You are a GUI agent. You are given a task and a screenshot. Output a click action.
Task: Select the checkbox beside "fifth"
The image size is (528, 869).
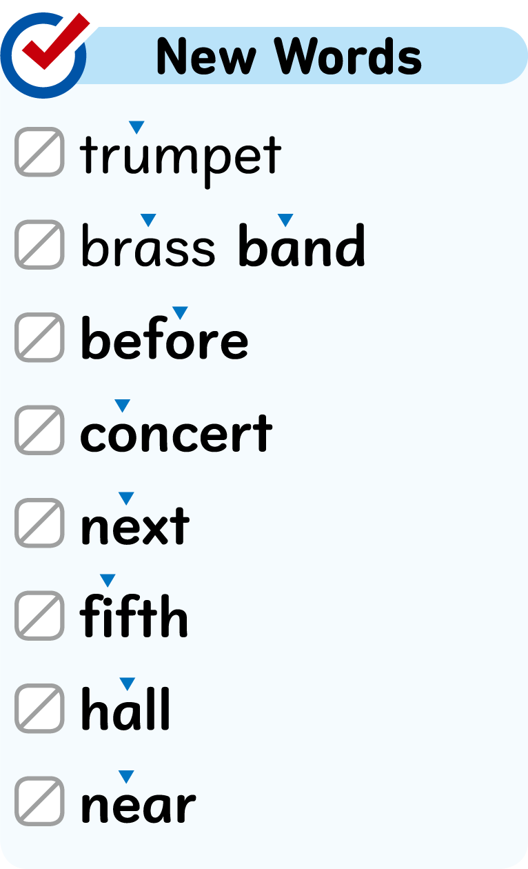[39, 615]
